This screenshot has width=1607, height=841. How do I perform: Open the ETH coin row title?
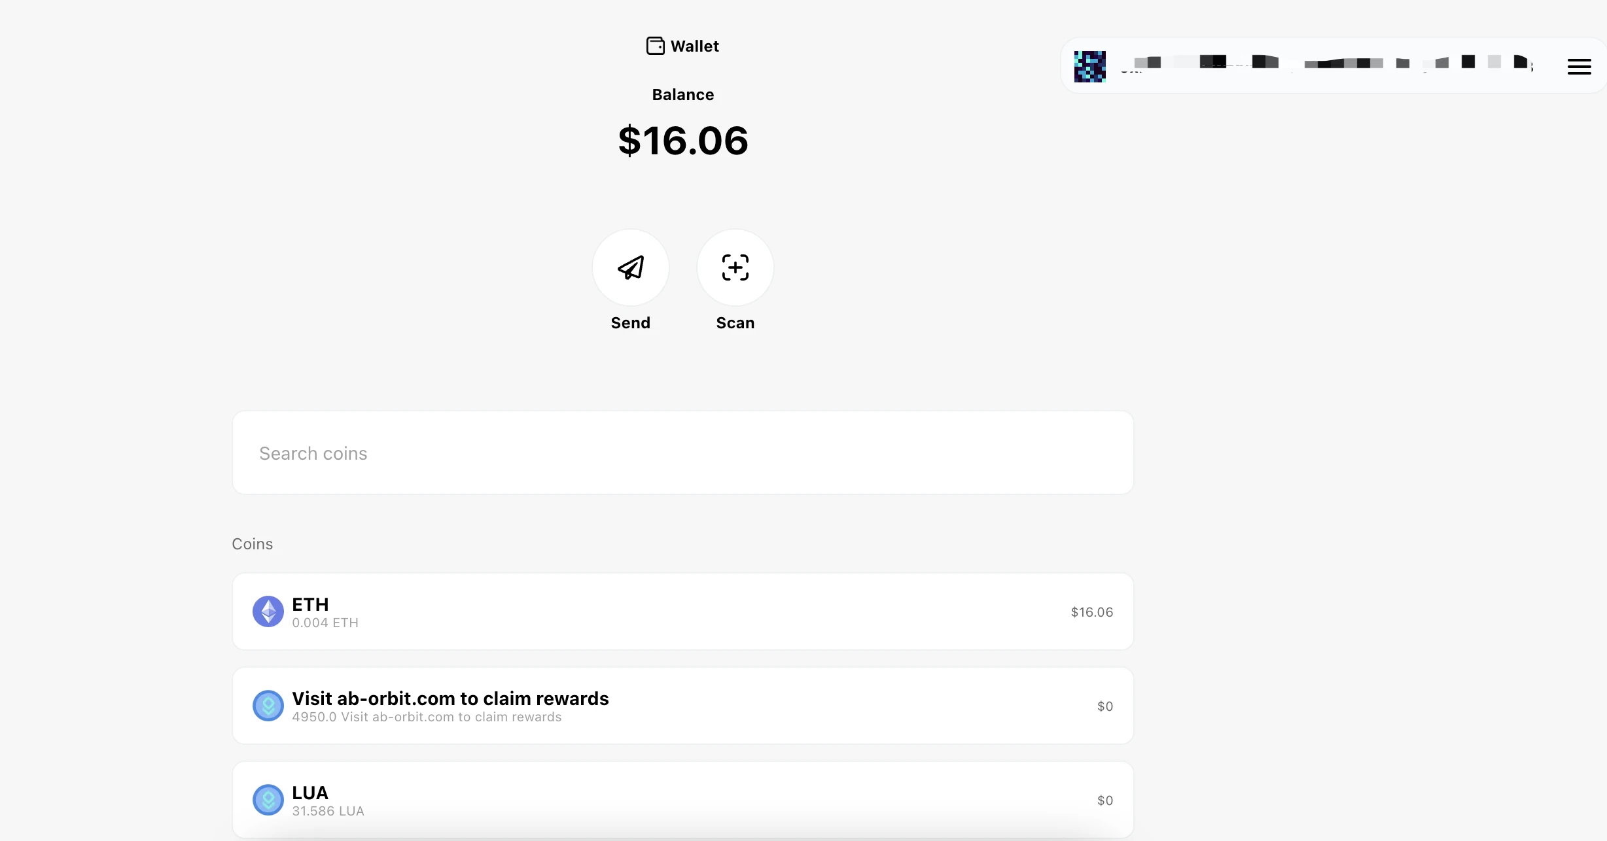point(310,604)
